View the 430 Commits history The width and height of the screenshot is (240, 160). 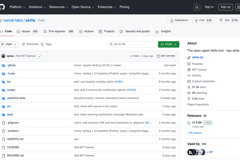pyautogui.click(x=166, y=56)
